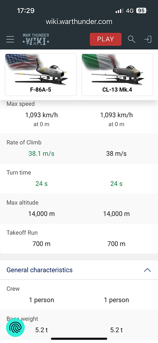Tap the 17:29 clock in status bar

26,11
